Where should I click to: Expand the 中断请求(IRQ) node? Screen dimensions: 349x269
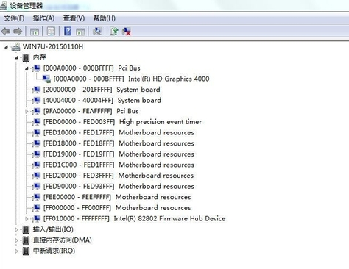[16, 251]
